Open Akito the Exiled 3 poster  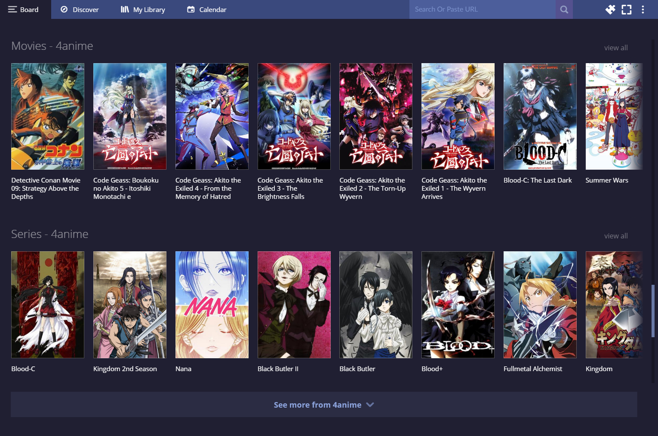point(294,116)
